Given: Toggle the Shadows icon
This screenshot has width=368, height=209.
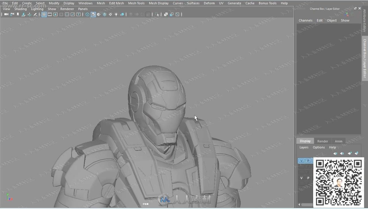Looking at the screenshot, I should pos(122,14).
